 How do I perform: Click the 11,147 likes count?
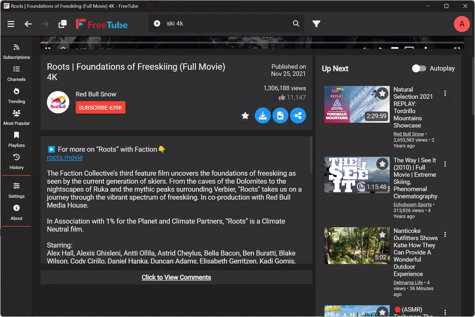pos(292,97)
